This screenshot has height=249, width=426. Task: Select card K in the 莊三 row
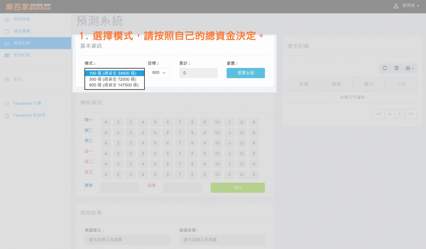pyautogui.click(x=254, y=174)
